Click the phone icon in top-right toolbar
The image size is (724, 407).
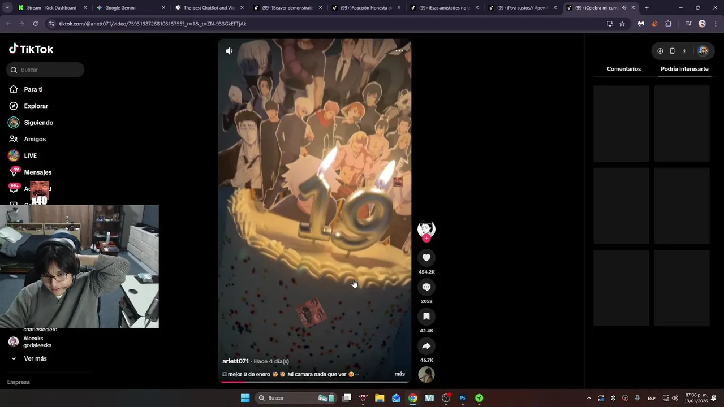[672, 51]
